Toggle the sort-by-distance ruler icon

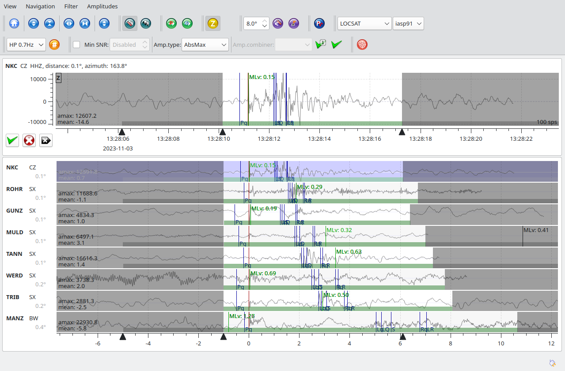(x=130, y=23)
